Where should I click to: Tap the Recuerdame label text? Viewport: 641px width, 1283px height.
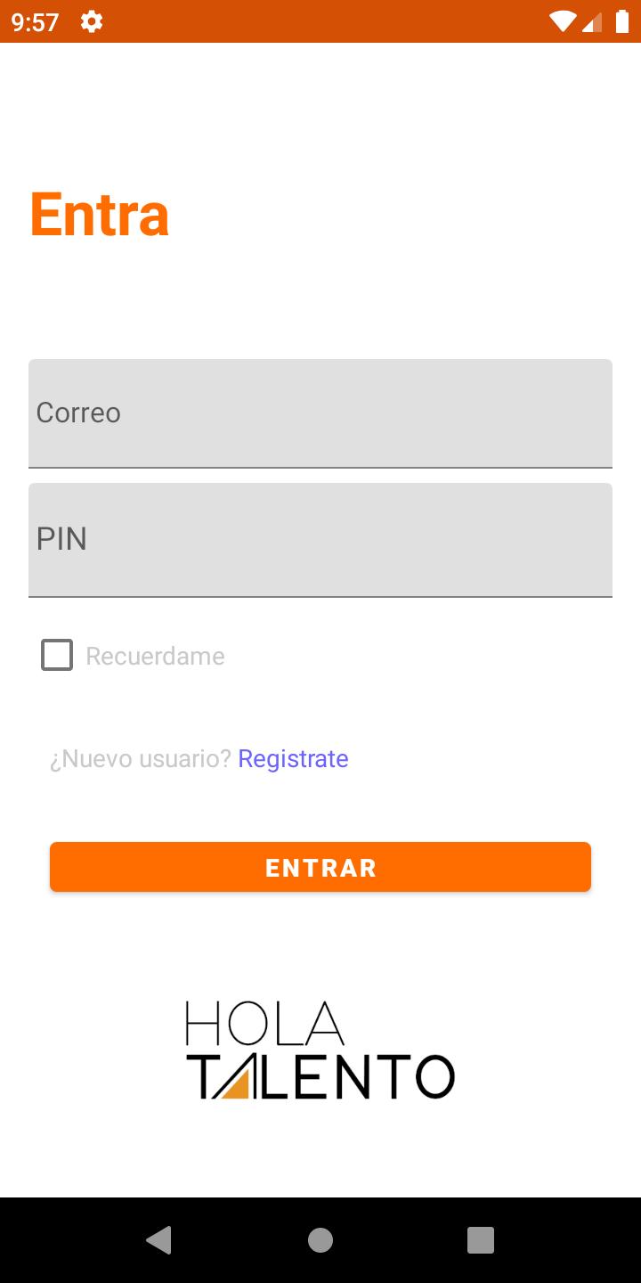coord(155,657)
